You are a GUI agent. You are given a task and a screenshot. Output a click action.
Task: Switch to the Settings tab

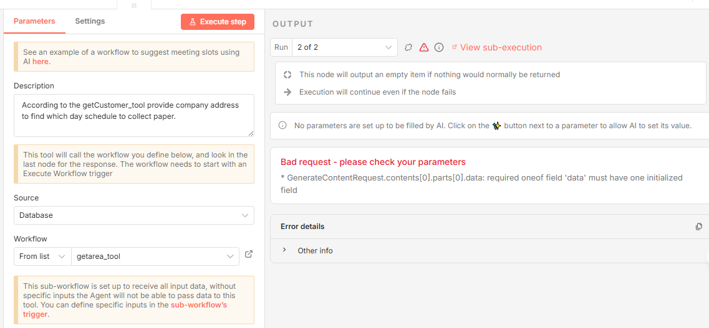click(x=90, y=21)
